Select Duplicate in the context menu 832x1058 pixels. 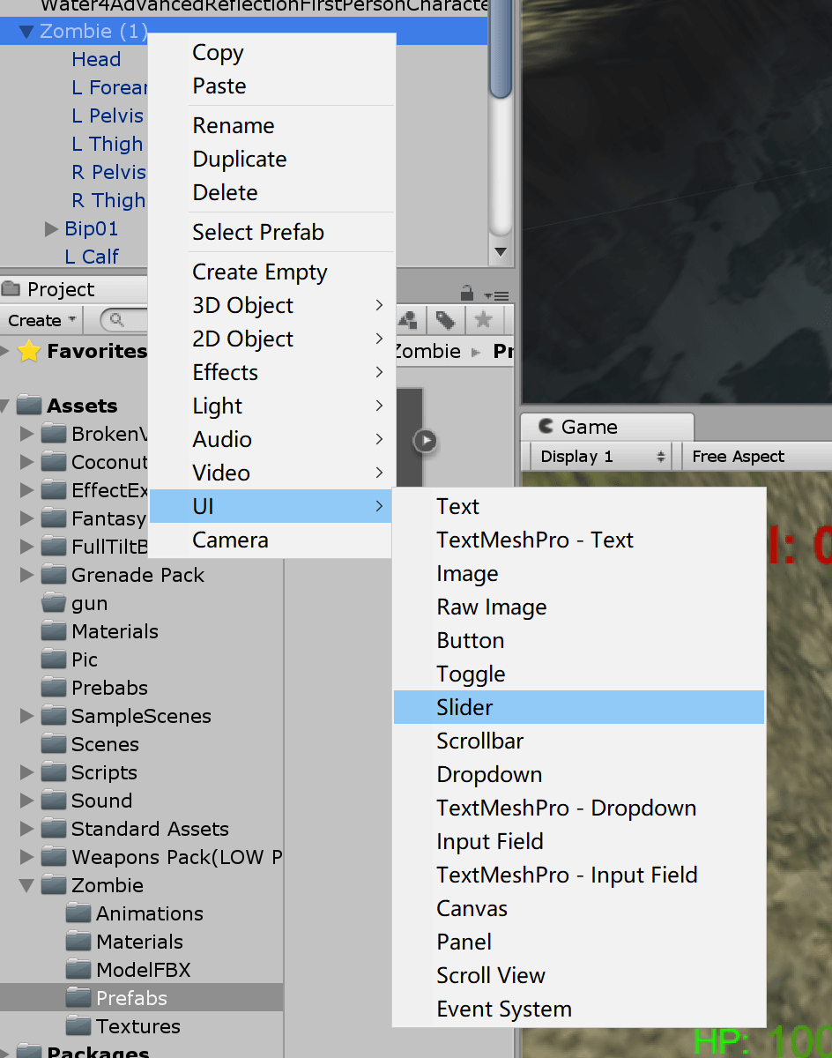pyautogui.click(x=239, y=160)
